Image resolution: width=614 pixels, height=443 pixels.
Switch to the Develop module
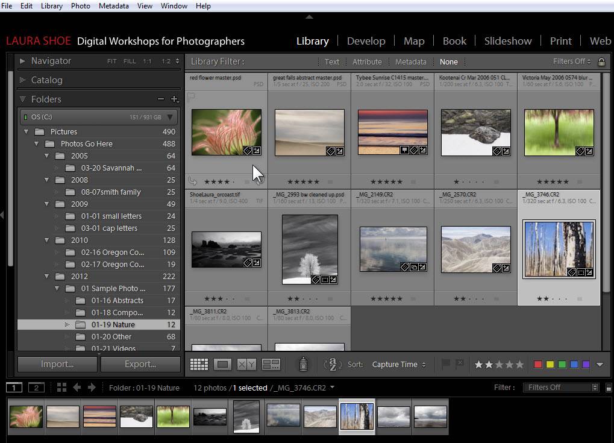(x=366, y=41)
